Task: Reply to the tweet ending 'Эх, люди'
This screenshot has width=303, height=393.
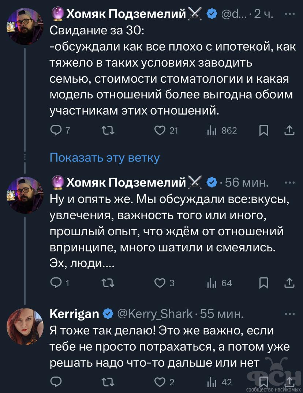Action: 56,283
